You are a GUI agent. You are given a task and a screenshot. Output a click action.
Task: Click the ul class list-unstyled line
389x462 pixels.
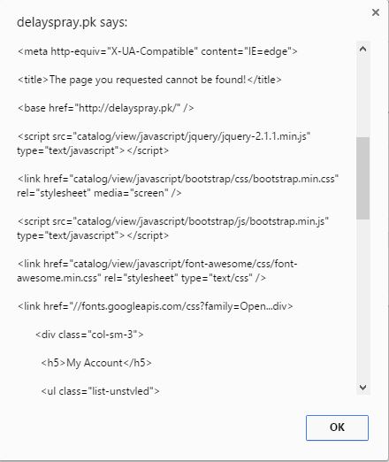100,391
